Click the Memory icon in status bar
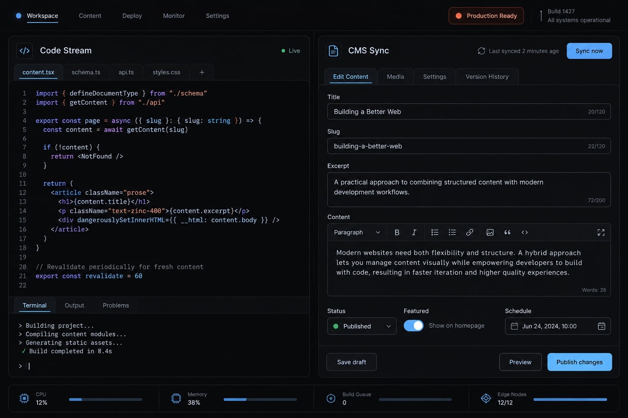 point(176,398)
